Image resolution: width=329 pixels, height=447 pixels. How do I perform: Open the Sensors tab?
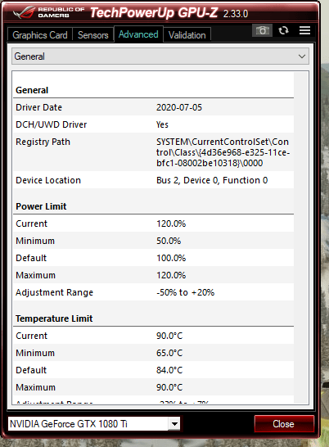point(93,35)
